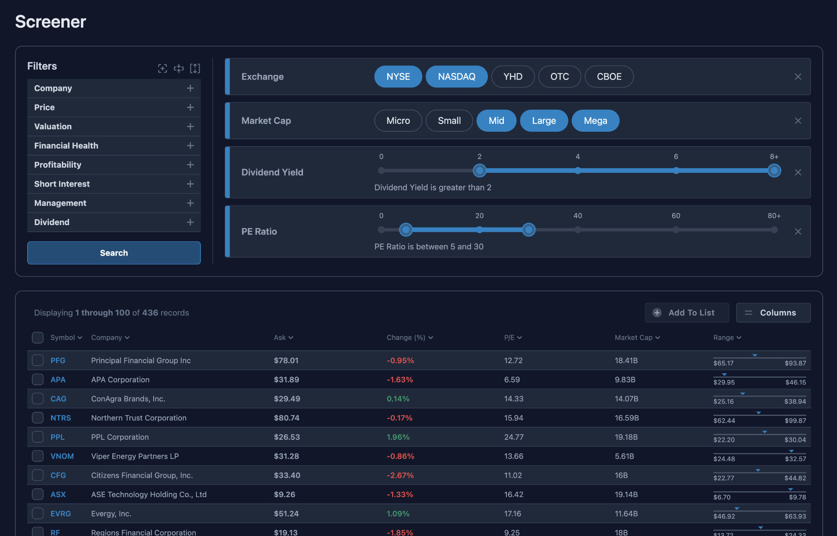
Task: Remove the Exchange filter via its X icon
Action: [798, 77]
